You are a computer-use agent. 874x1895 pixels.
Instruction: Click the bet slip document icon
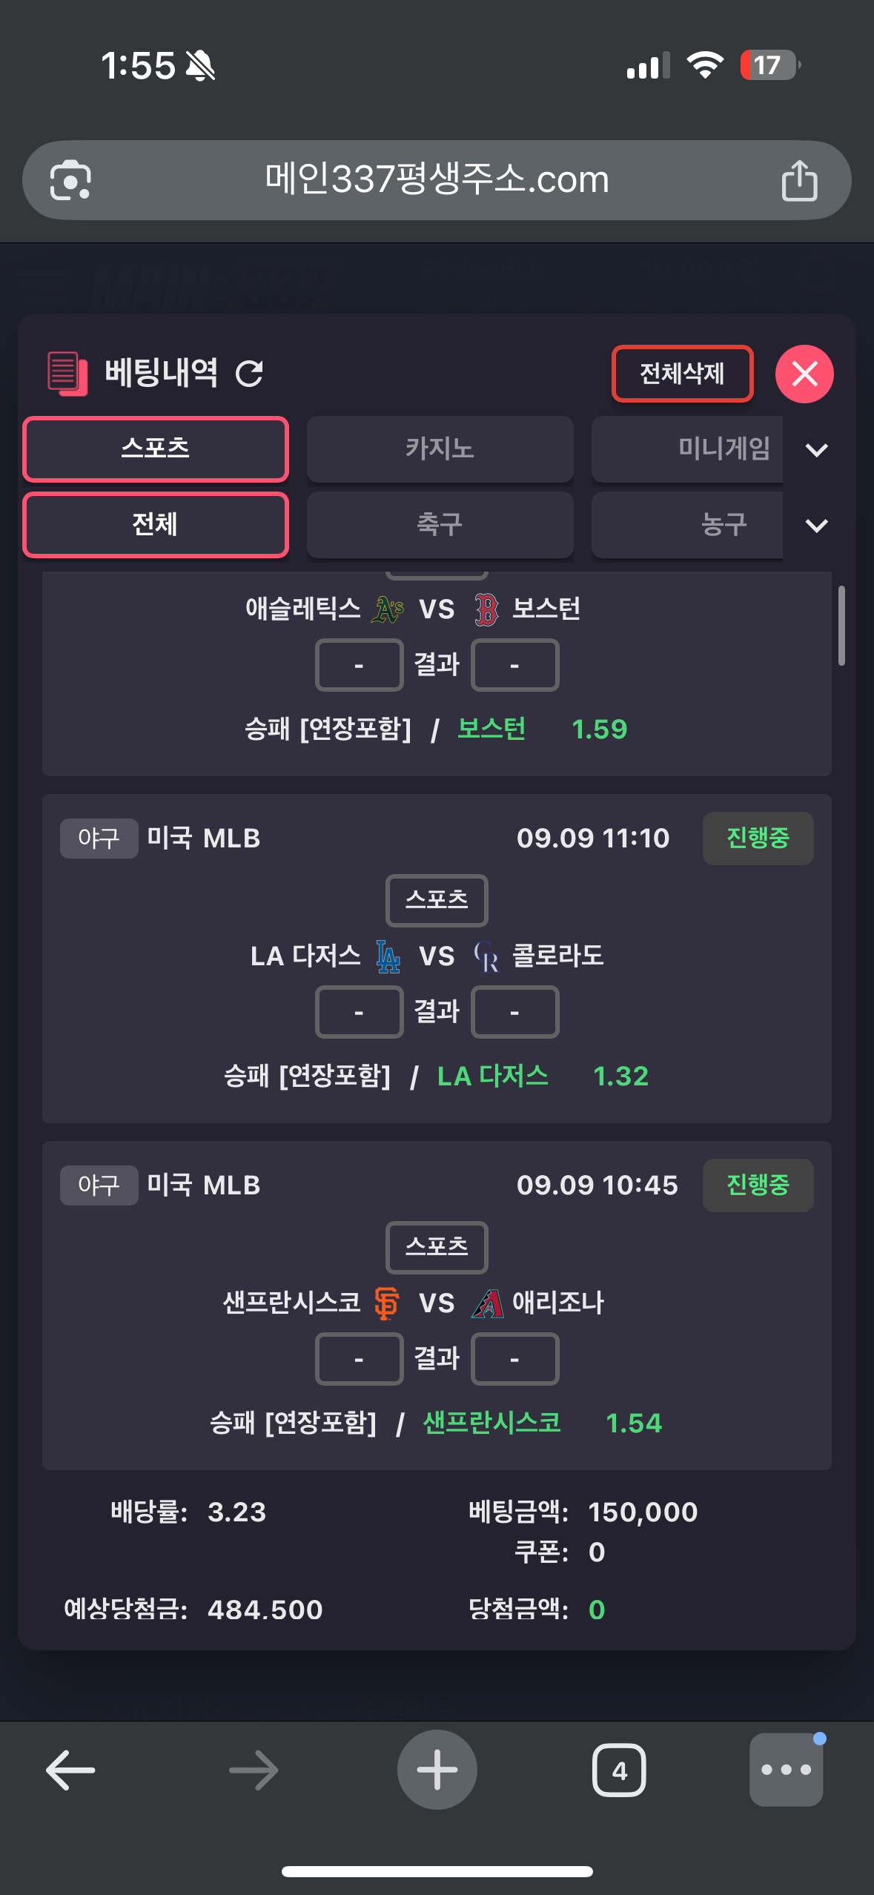pyautogui.click(x=67, y=374)
